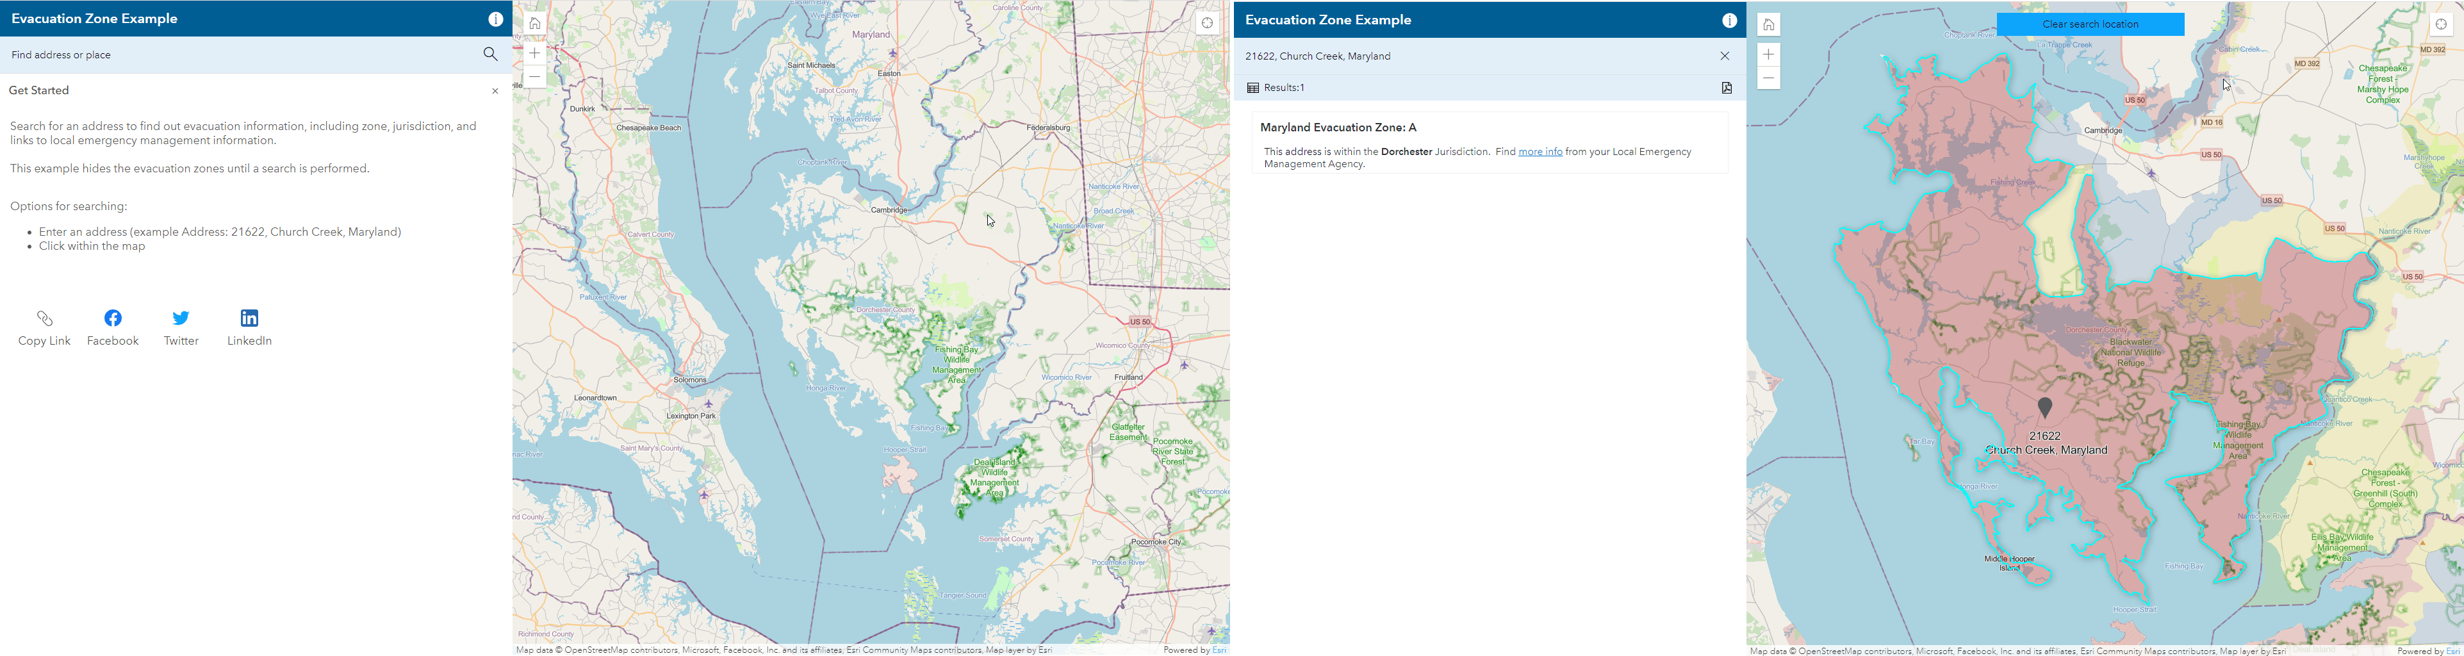Click search magnifier in Find address box

point(491,54)
